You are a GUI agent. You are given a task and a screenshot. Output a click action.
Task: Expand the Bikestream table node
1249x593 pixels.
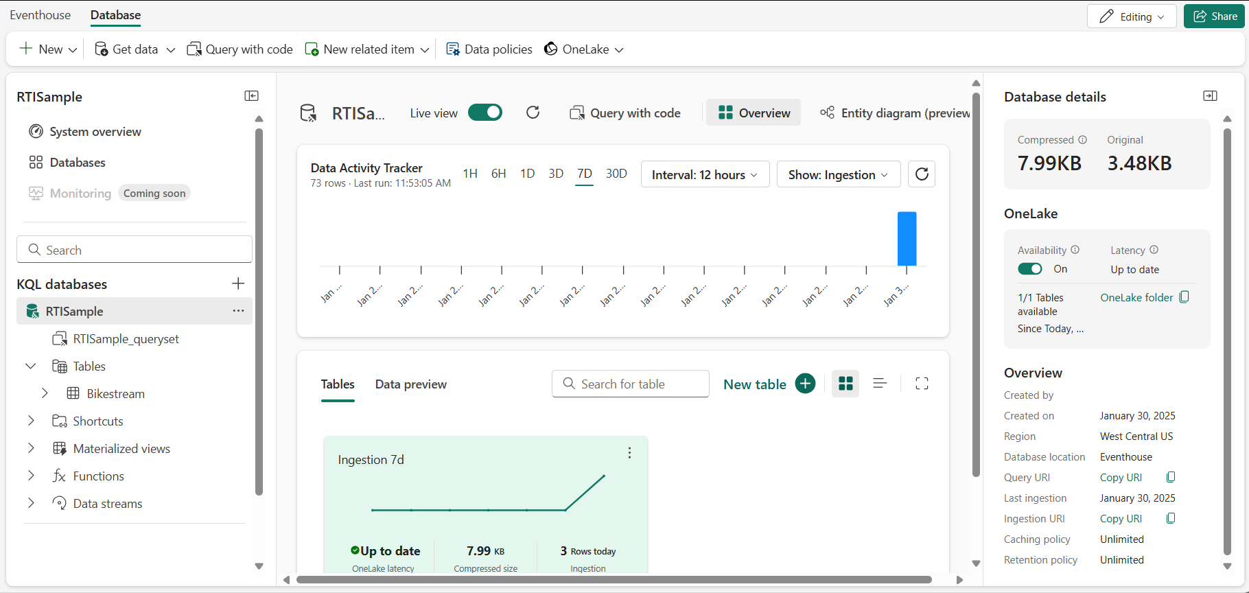(x=45, y=393)
